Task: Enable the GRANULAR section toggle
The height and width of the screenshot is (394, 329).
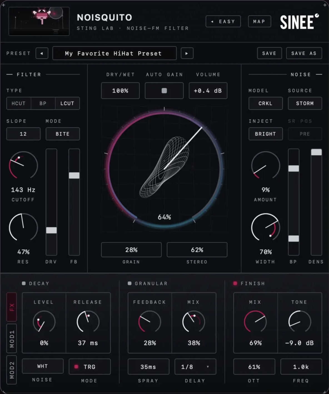Action: 129,283
